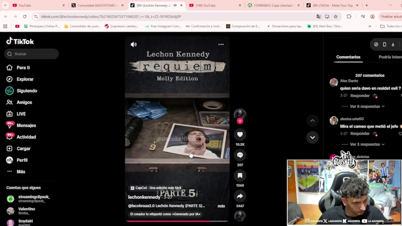Switch to Podría interesarte tab

click(390, 57)
